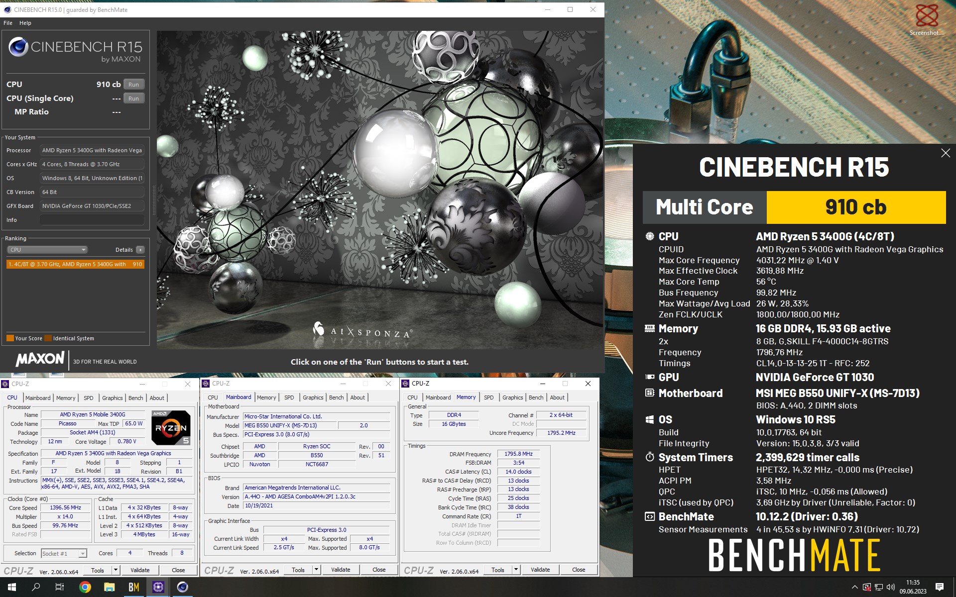Viewport: 956px width, 597px height.
Task: Click Core Speed 1396.56 MHz value
Action: [65, 507]
